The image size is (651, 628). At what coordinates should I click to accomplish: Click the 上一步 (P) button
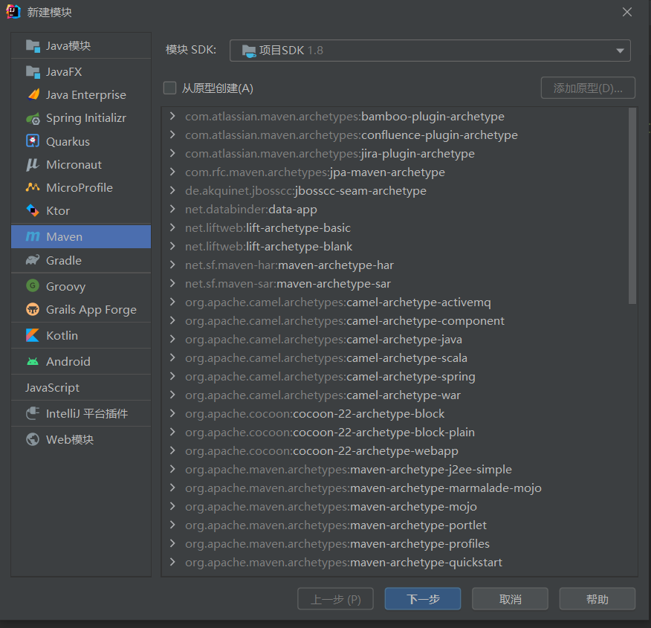pyautogui.click(x=335, y=598)
